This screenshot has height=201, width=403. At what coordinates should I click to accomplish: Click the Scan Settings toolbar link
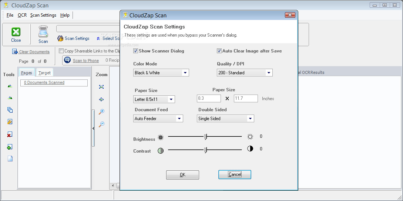(x=77, y=38)
